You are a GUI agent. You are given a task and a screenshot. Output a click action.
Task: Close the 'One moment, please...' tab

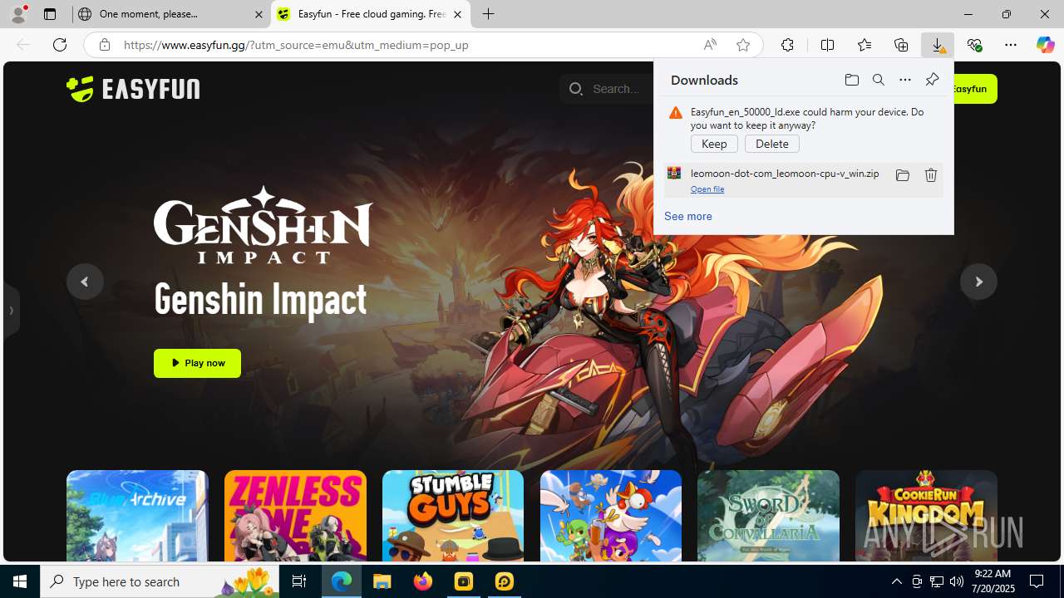pos(259,14)
